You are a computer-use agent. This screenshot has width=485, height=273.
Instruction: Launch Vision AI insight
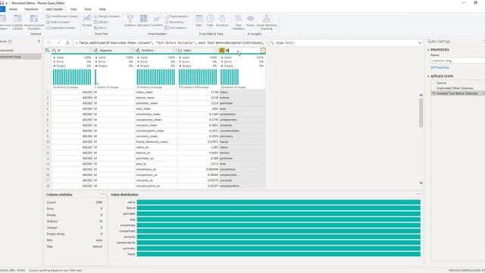click(251, 21)
